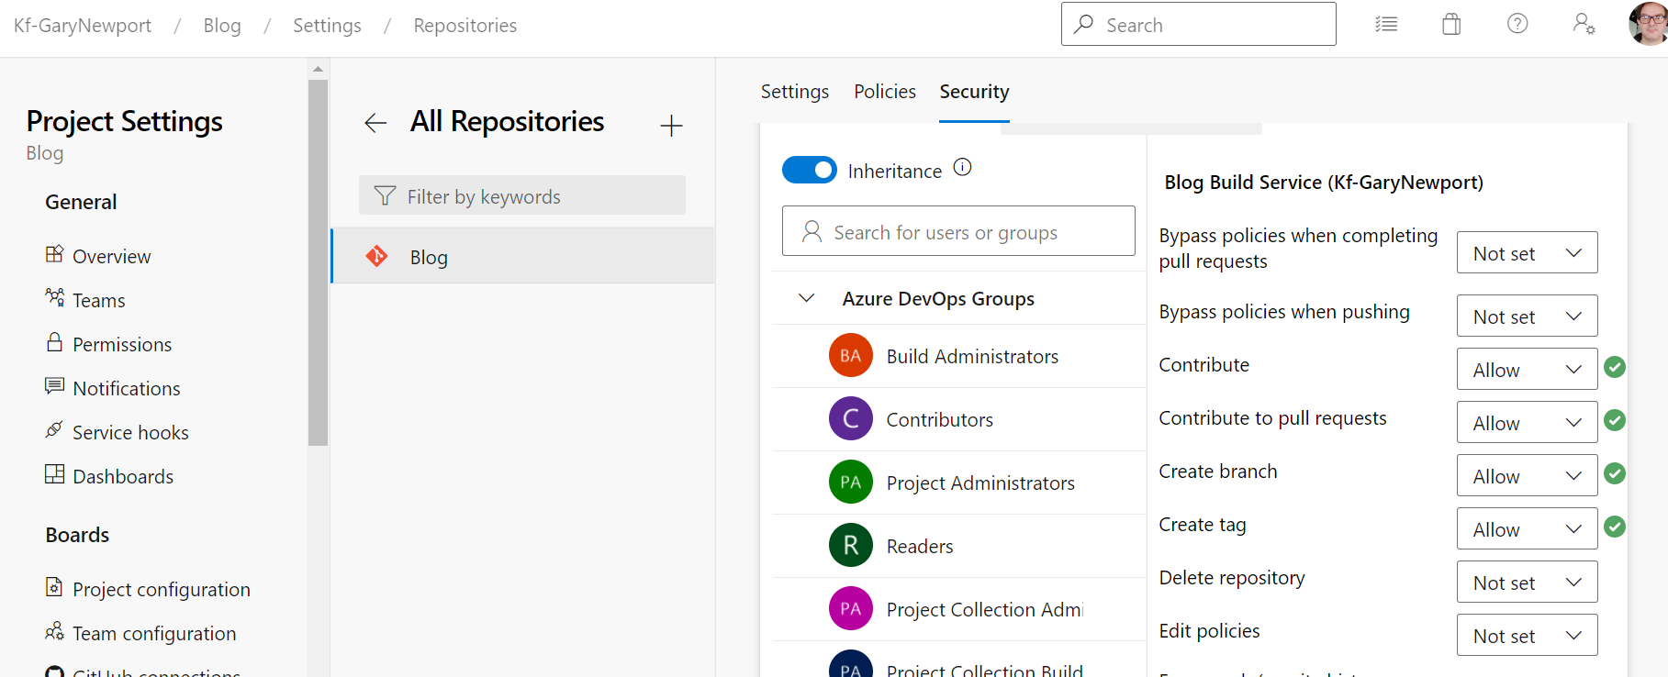Open Service hooks in the sidebar
This screenshot has height=677, width=1668.
130,433
